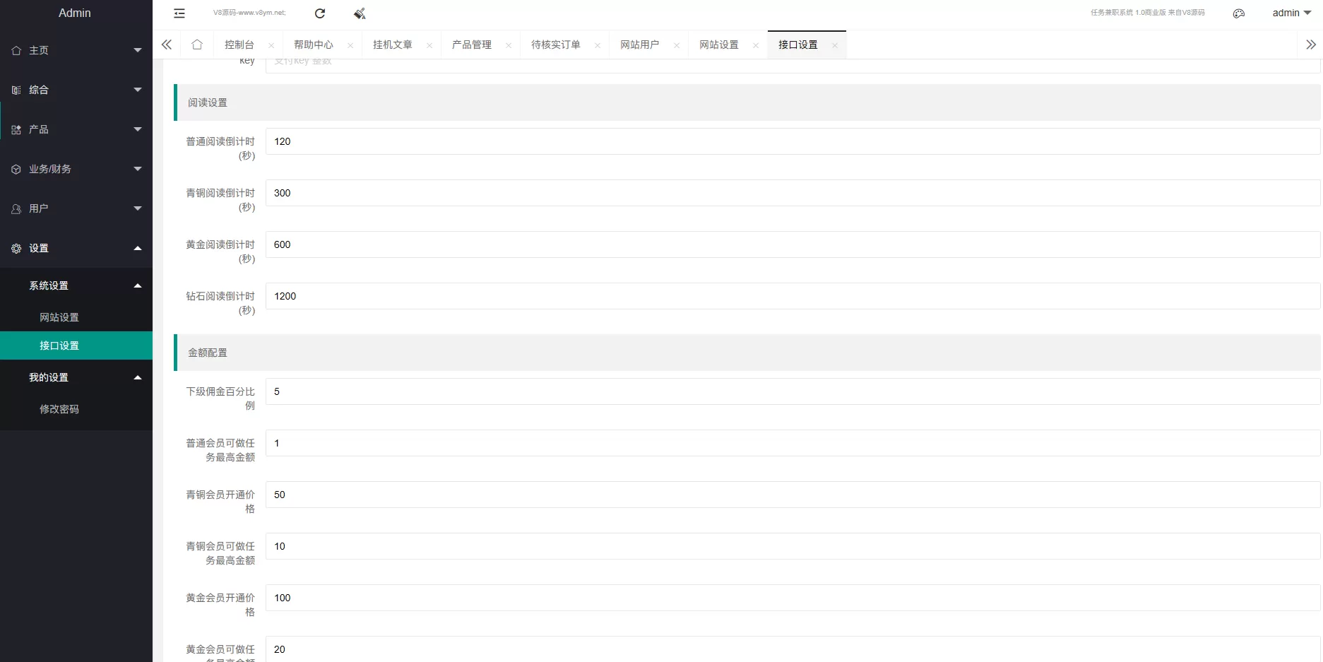Open tab options double-chevron at right
1323x662 pixels.
point(1310,45)
